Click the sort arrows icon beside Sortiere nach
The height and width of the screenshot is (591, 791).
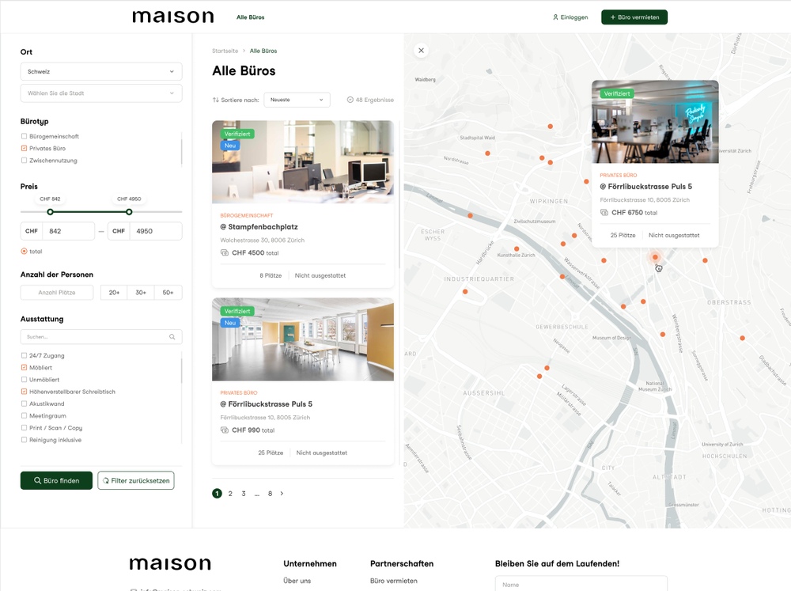pos(216,100)
